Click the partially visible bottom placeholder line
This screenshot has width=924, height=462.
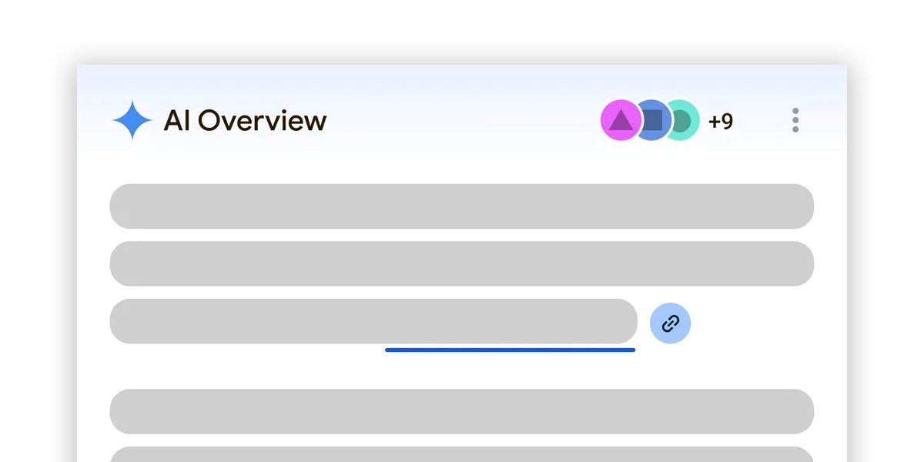462,454
